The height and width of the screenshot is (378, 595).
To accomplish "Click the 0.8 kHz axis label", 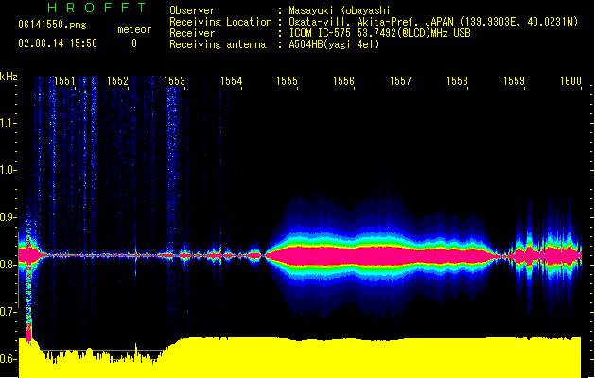I will 8,265.
